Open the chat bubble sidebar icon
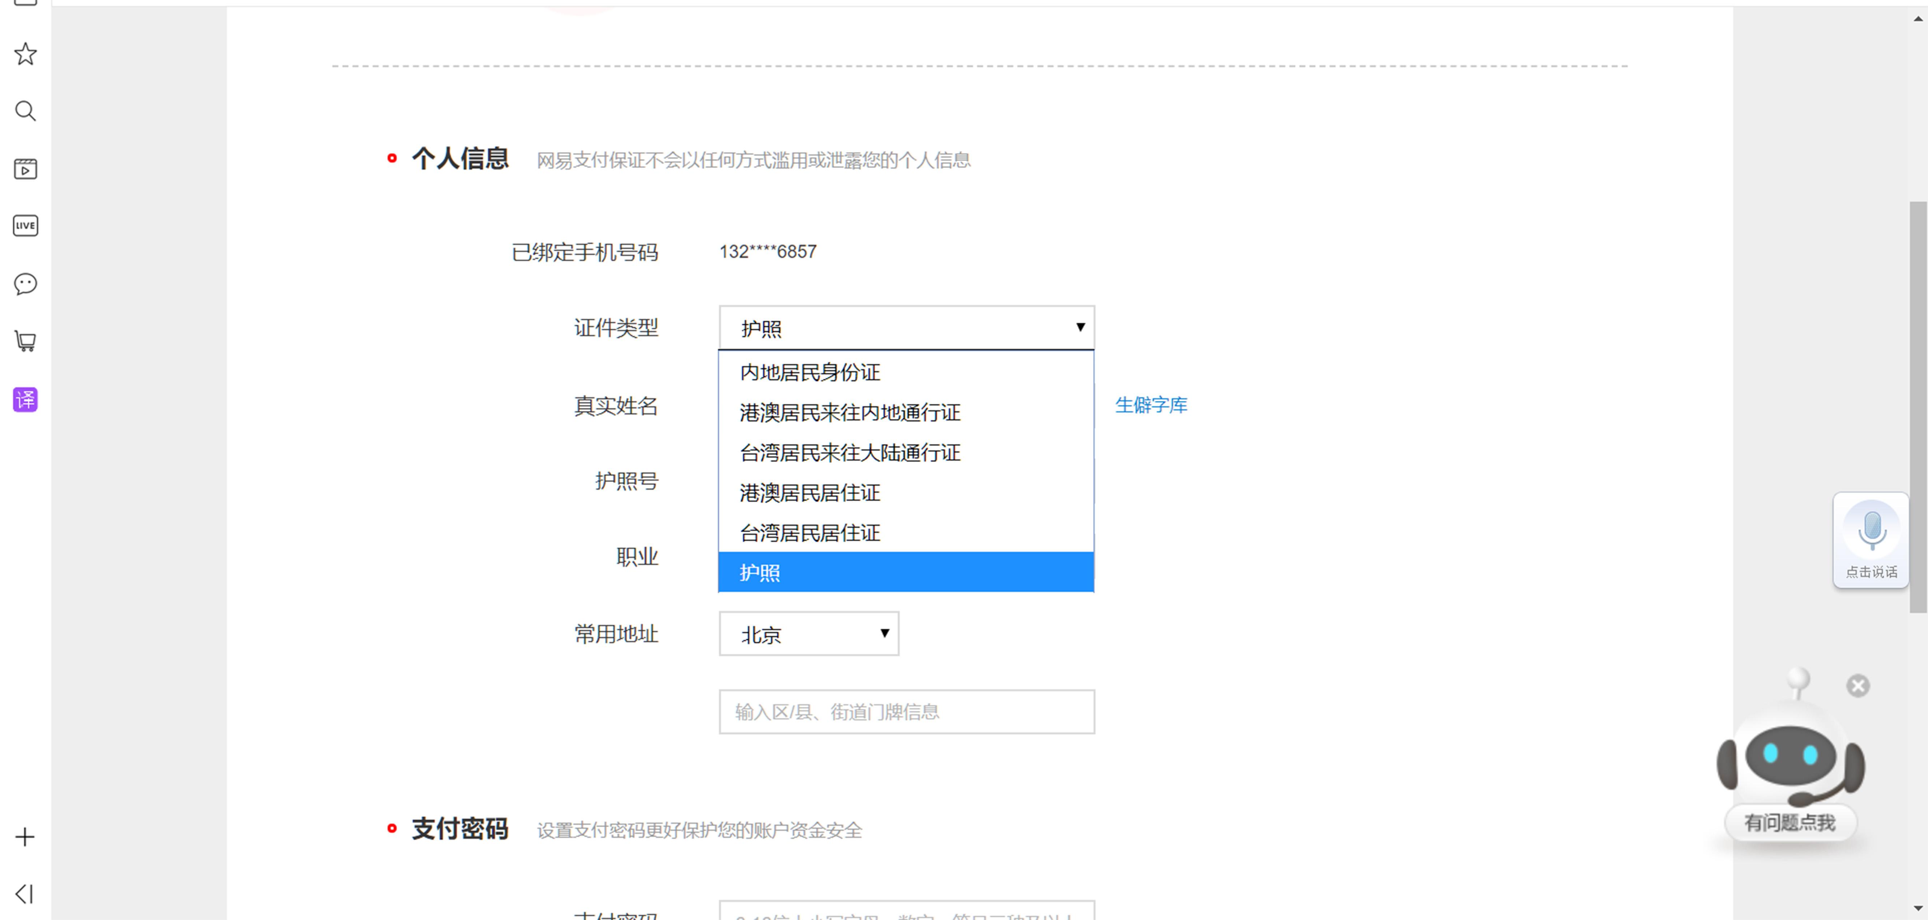 pos(25,284)
